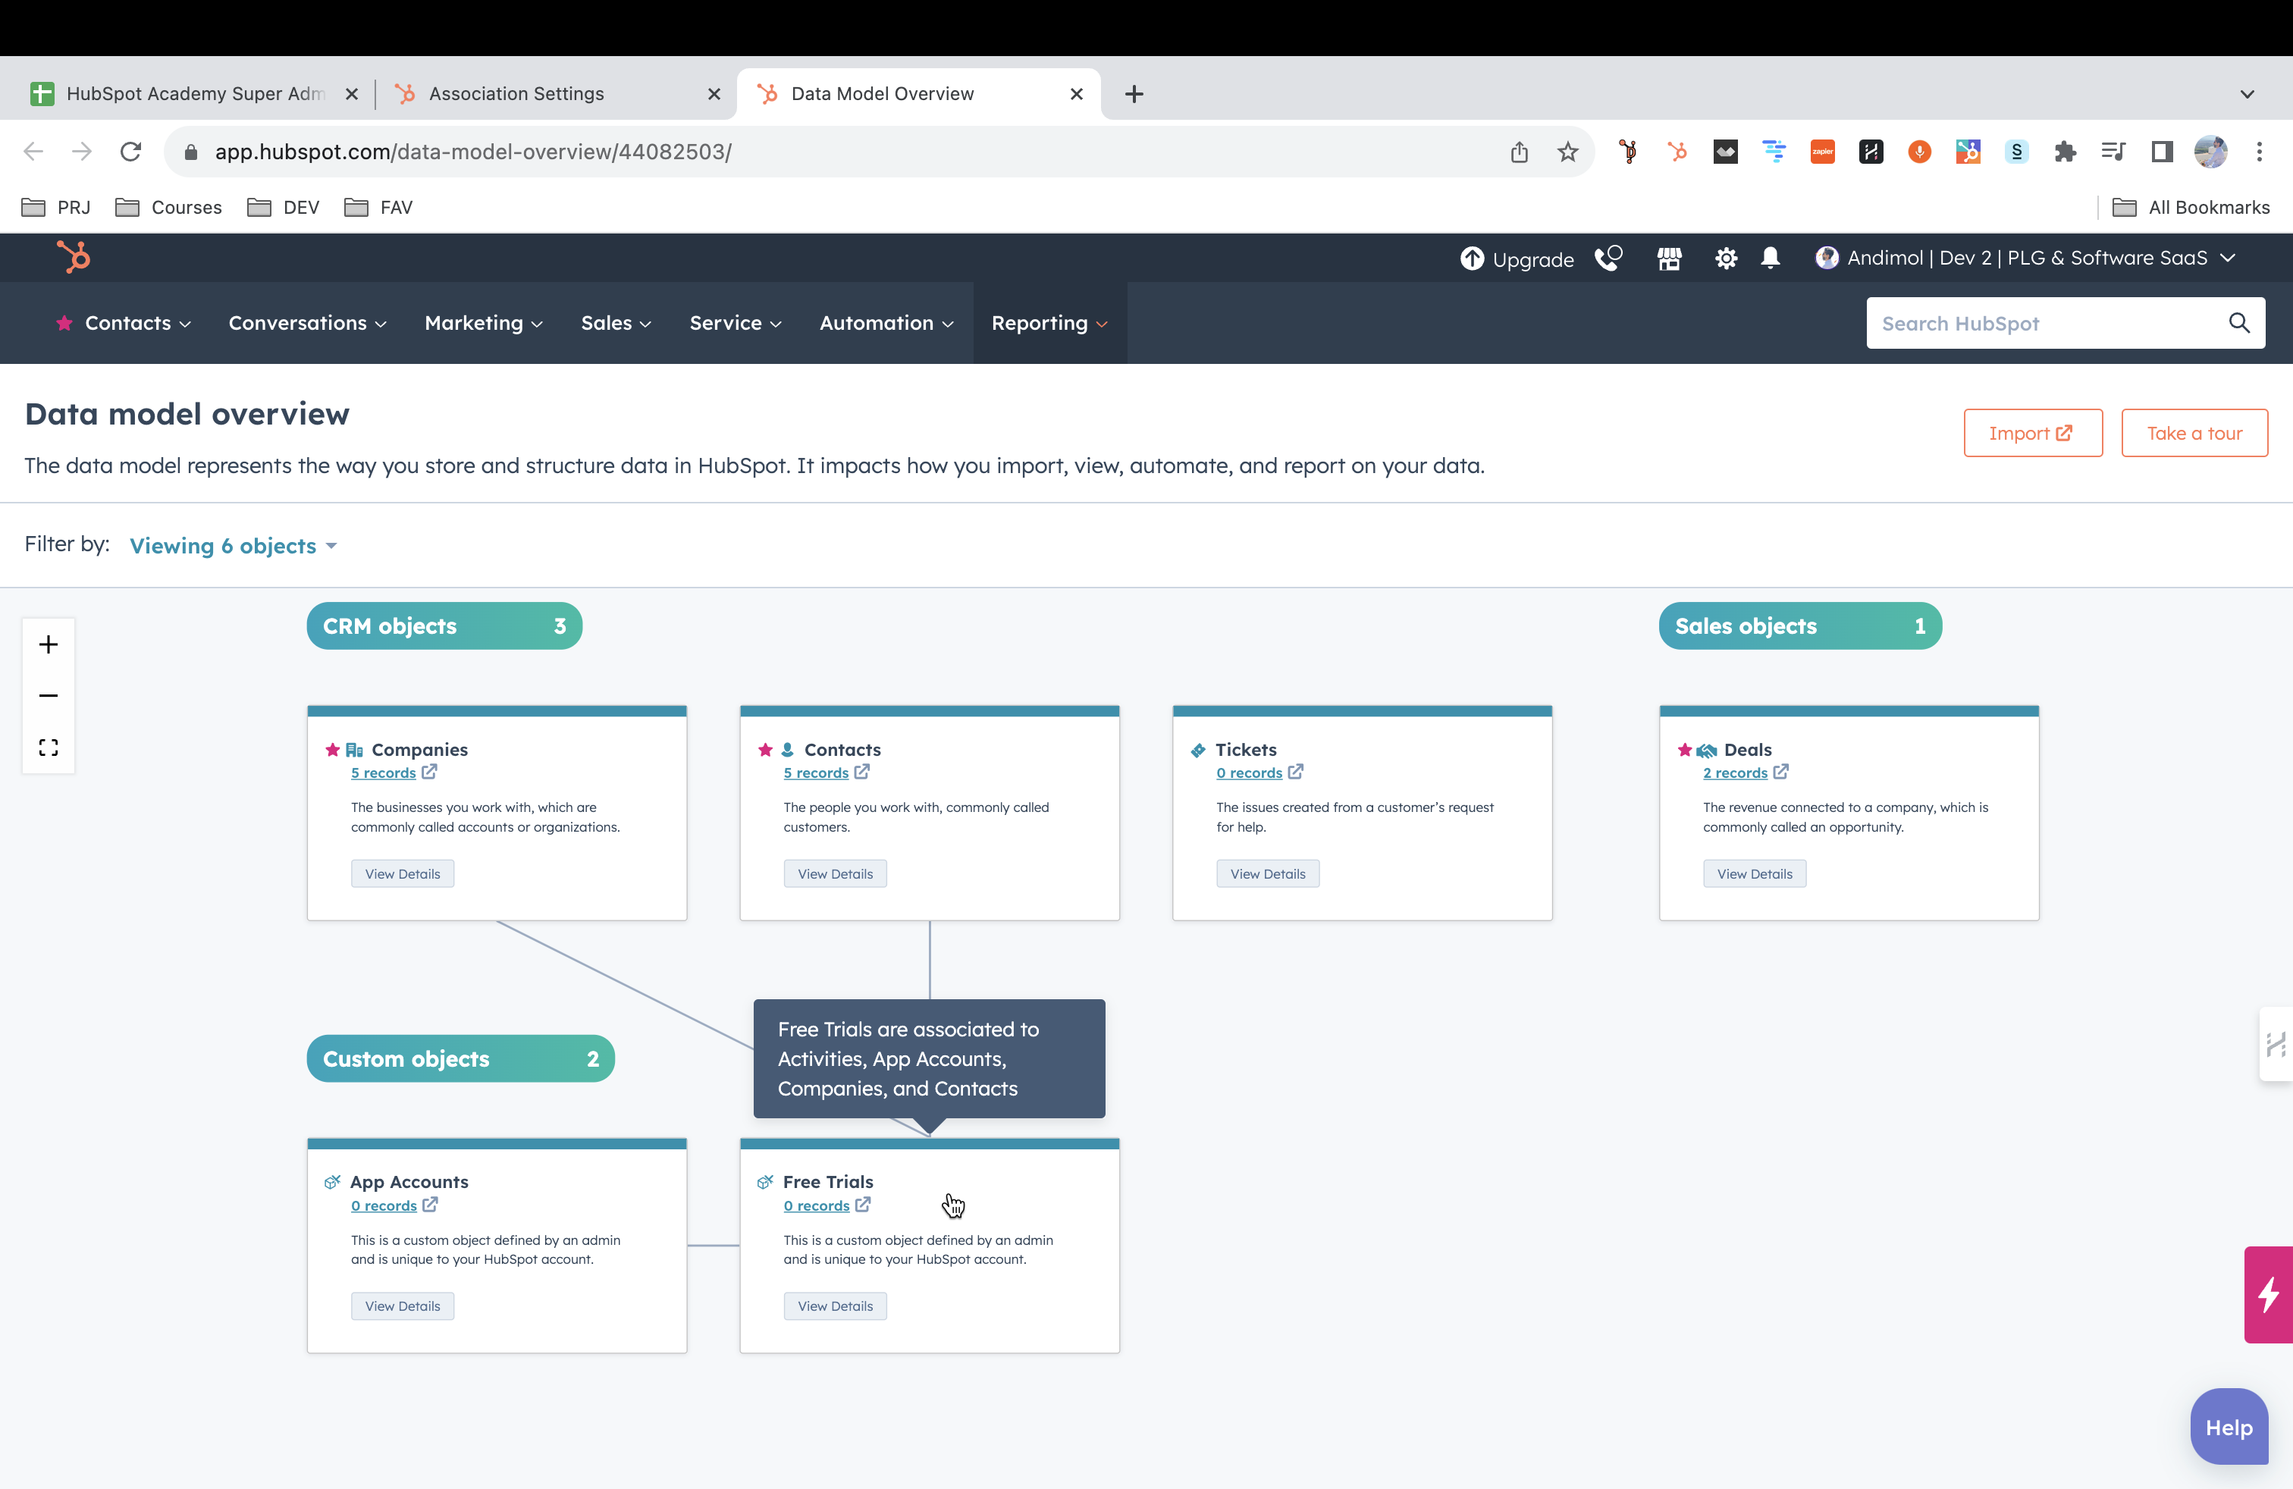Open the settings gear icon
The width and height of the screenshot is (2293, 1489).
(x=1726, y=258)
